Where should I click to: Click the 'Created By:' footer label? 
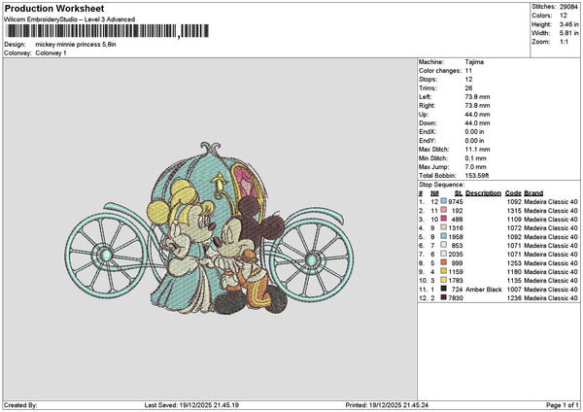tap(20, 405)
